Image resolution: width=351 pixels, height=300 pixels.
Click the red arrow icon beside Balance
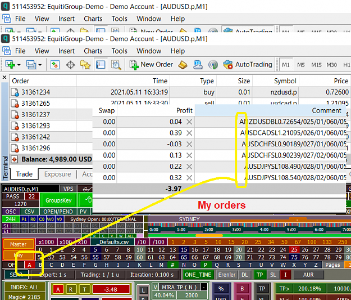tap(15, 159)
